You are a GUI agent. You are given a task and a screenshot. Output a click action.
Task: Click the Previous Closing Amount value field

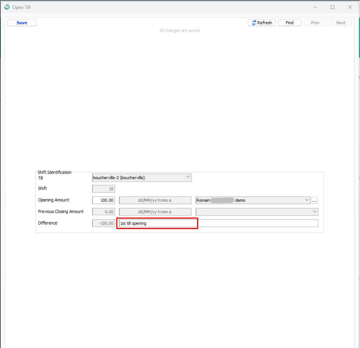(x=104, y=212)
